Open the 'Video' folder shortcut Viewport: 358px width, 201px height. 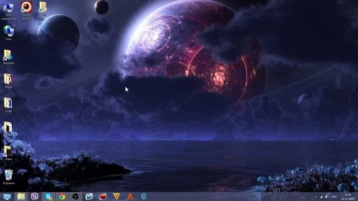(x=8, y=153)
